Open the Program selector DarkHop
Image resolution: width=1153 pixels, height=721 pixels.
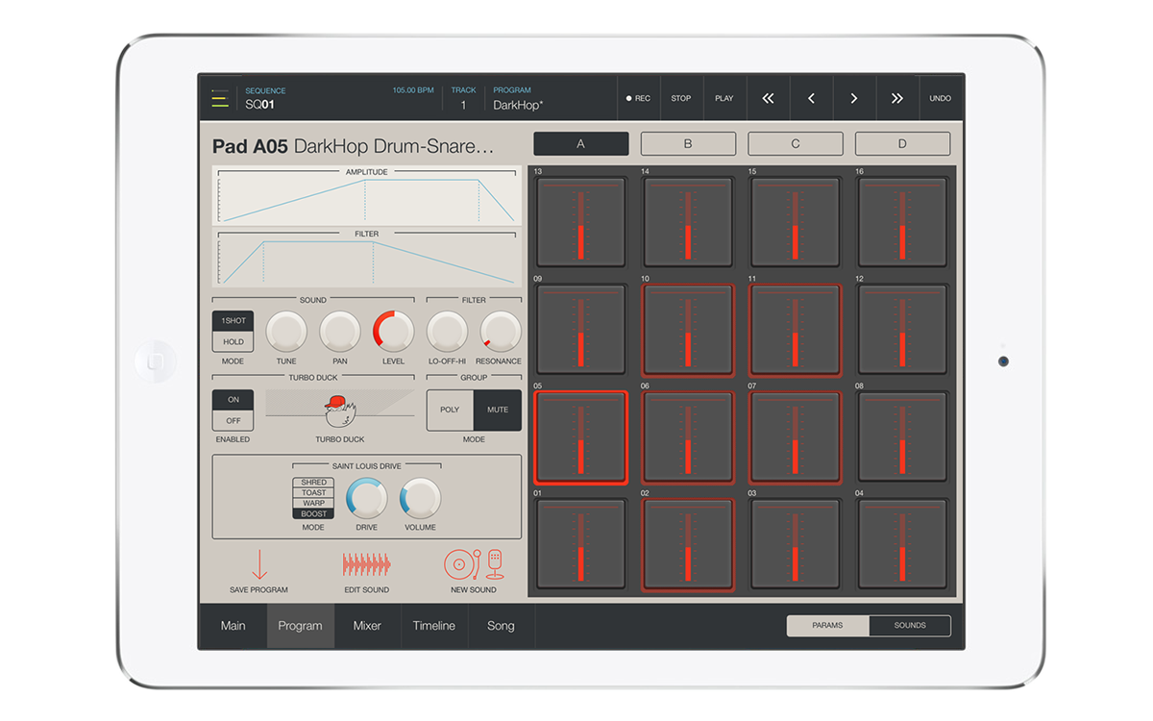click(519, 105)
